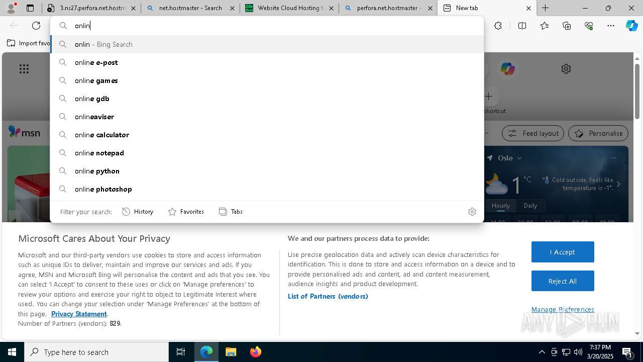Open a new tab with plus button
This screenshot has height=362, width=643.
(x=546, y=8)
